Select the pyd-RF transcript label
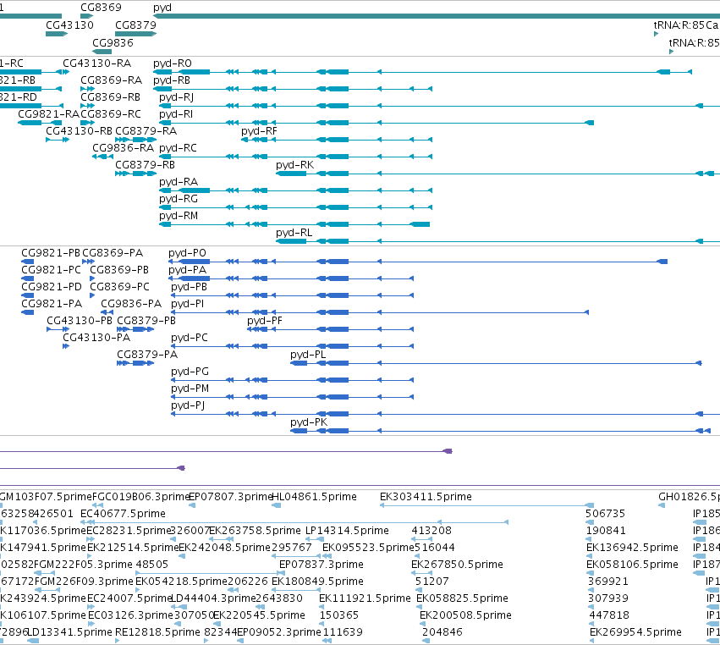720x645 pixels. point(260,131)
